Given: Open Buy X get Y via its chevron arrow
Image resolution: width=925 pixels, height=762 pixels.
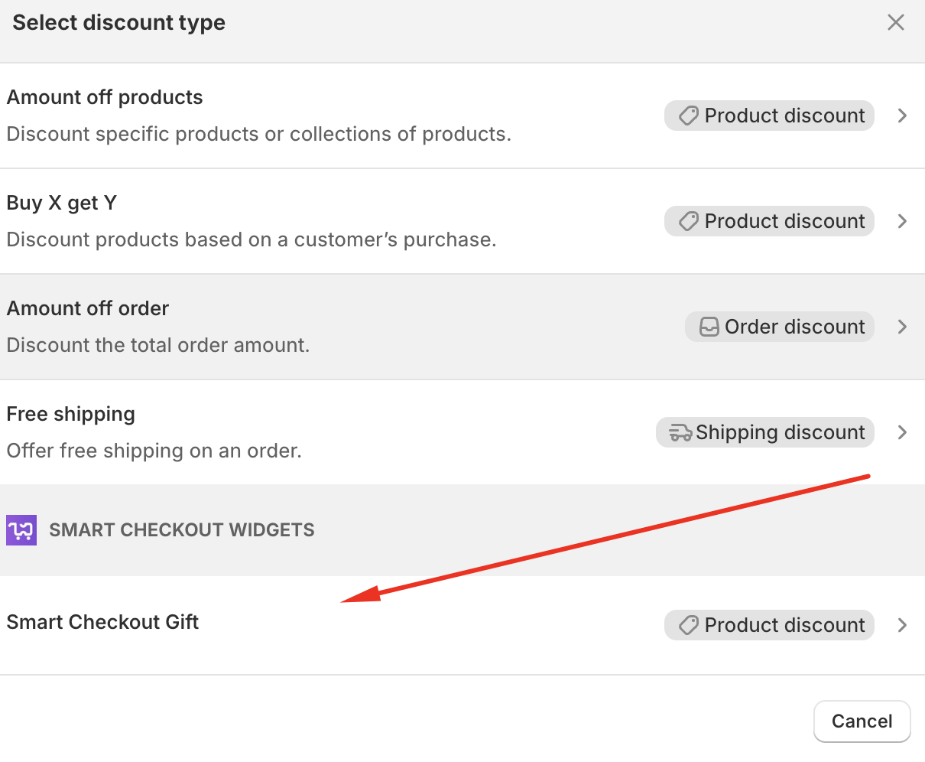Looking at the screenshot, I should click(902, 221).
